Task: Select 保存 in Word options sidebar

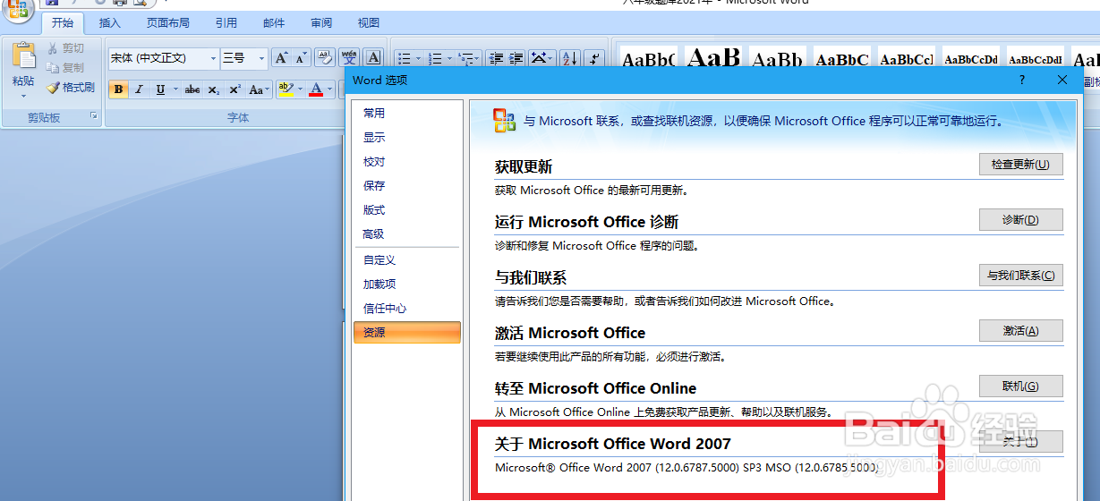Action: pos(407,186)
